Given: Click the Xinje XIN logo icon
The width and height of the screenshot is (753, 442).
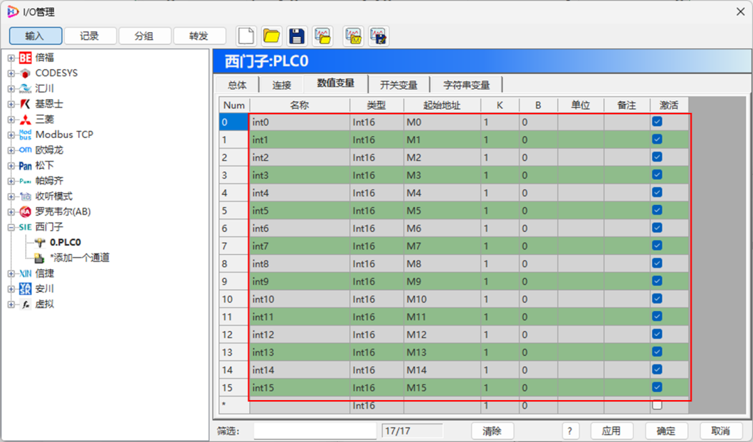Looking at the screenshot, I should [25, 273].
